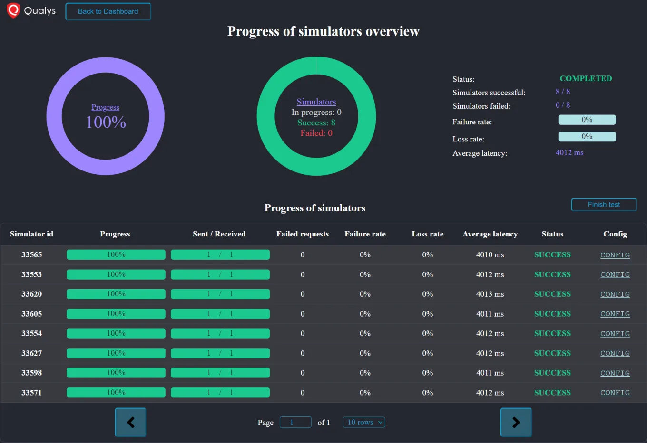Click the Qualys logo icon

coord(13,10)
